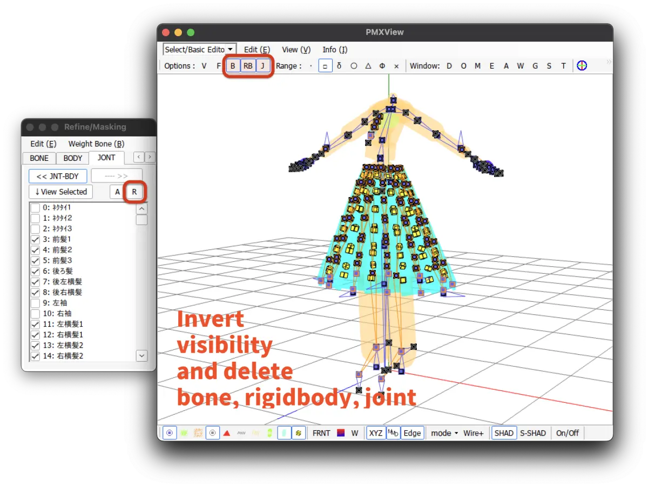Check the 10: 右袖 joint checkbox
648x487 pixels.
tap(35, 313)
